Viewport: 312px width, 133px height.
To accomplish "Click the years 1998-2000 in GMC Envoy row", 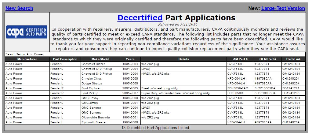I will coord(130,98).
